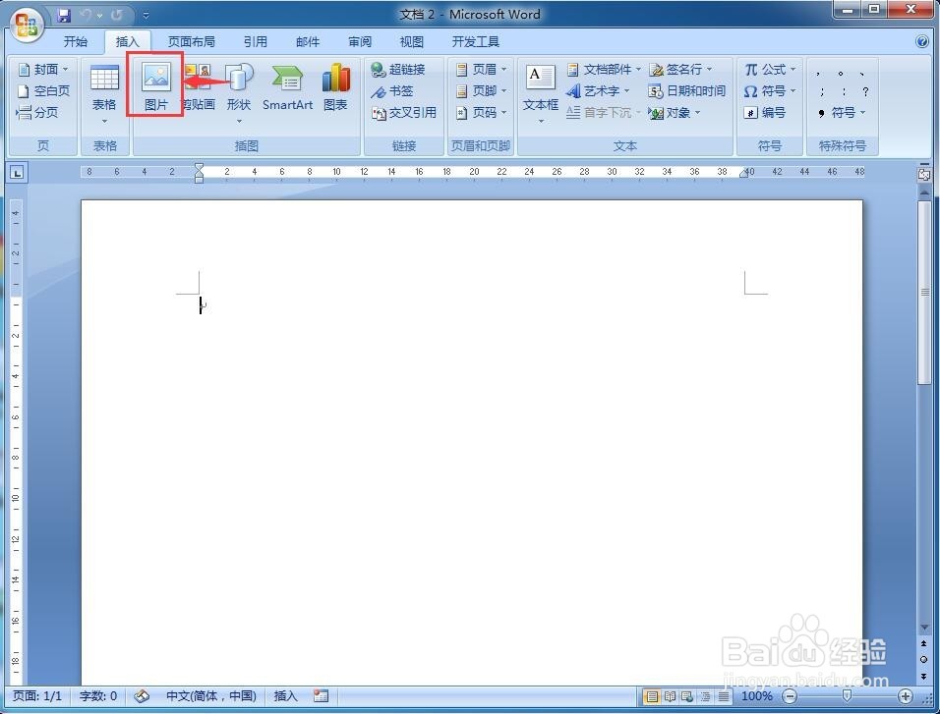The image size is (940, 714).
Task: Click the page count 页面: 1/1
Action: (37, 696)
